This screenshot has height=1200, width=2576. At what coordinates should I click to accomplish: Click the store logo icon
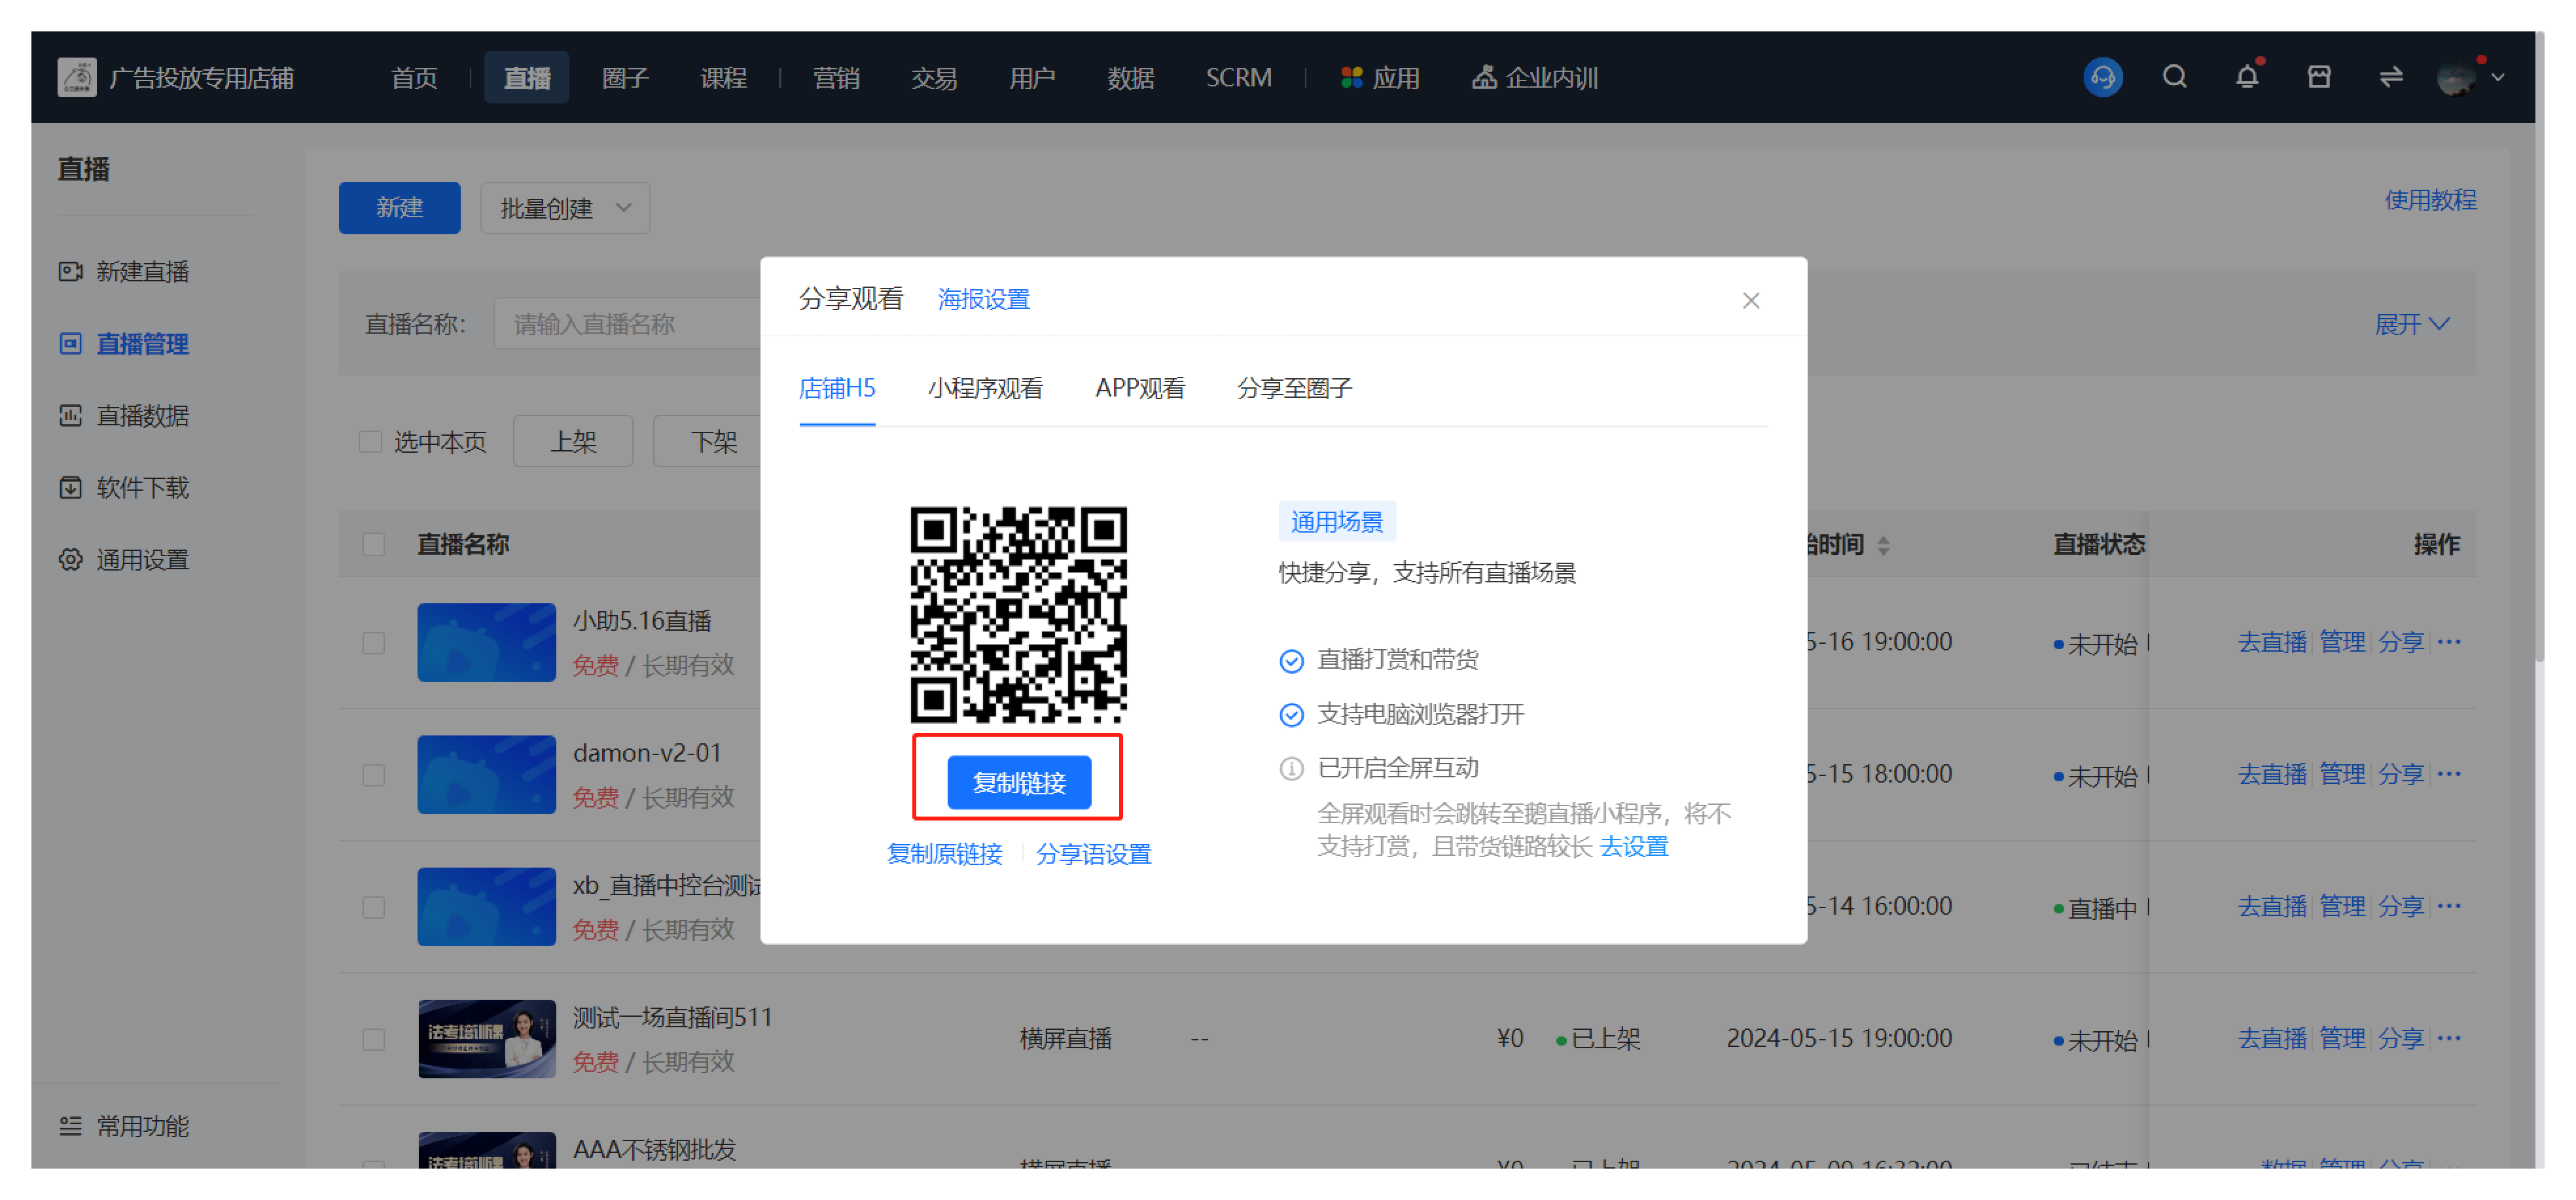click(x=77, y=77)
